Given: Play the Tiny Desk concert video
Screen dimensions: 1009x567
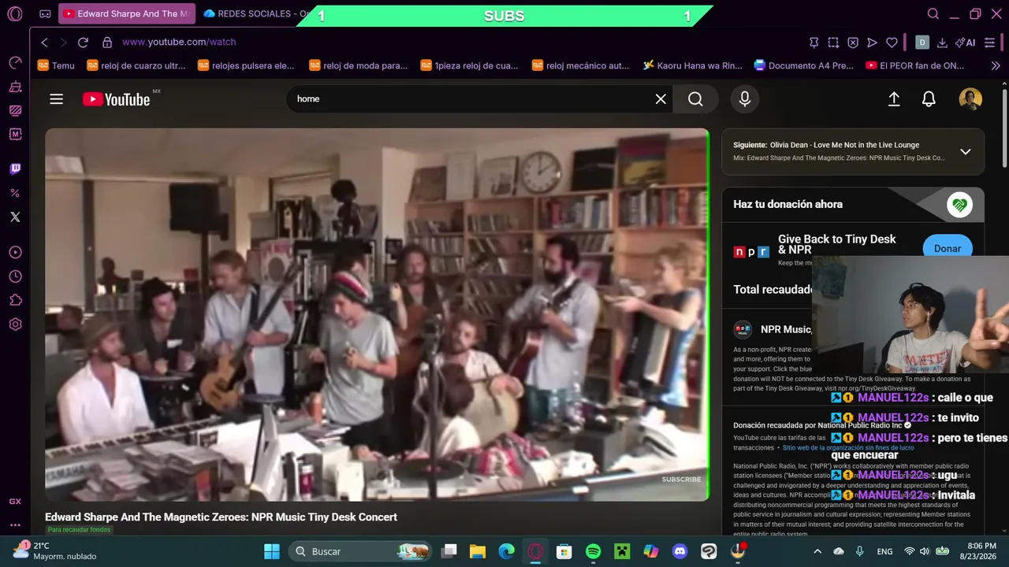Looking at the screenshot, I should tap(377, 315).
